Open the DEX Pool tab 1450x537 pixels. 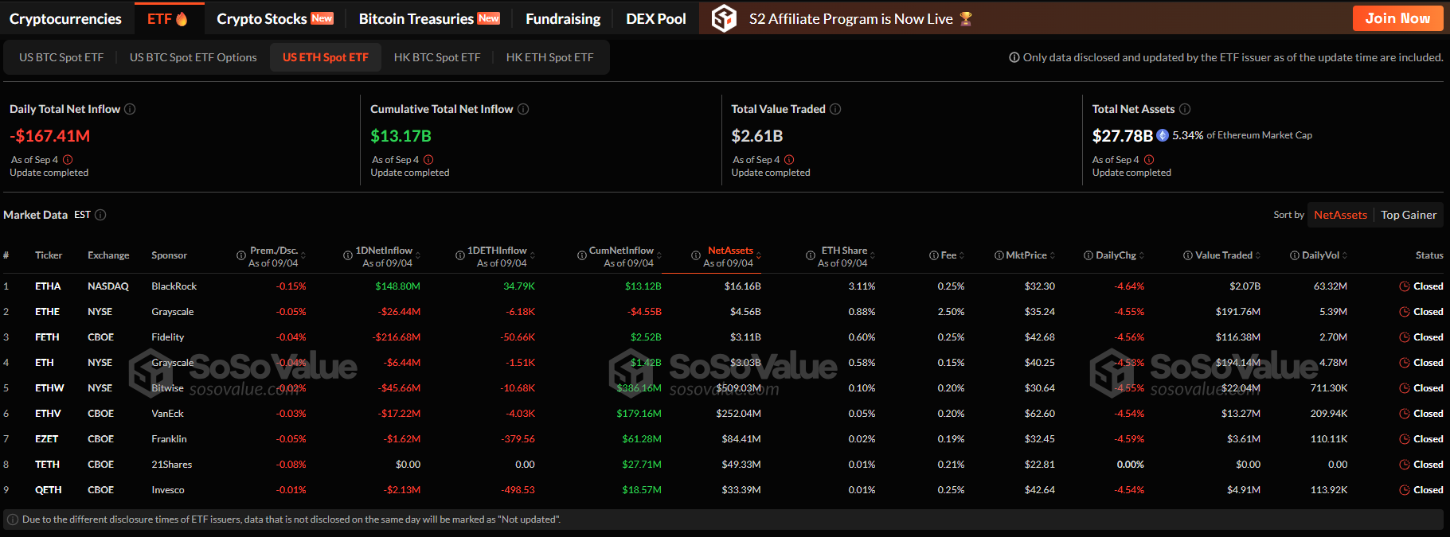[656, 18]
